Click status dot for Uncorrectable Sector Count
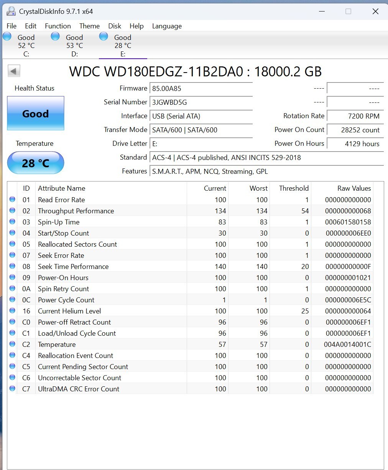 tap(12, 378)
